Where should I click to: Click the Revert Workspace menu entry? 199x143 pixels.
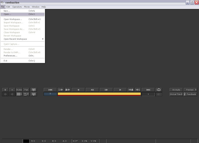23,36
